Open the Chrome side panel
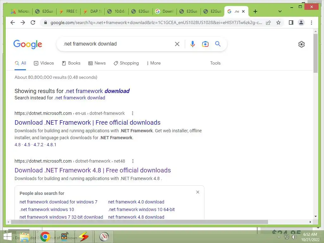Image resolution: width=324 pixels, height=243 pixels. [291, 22]
